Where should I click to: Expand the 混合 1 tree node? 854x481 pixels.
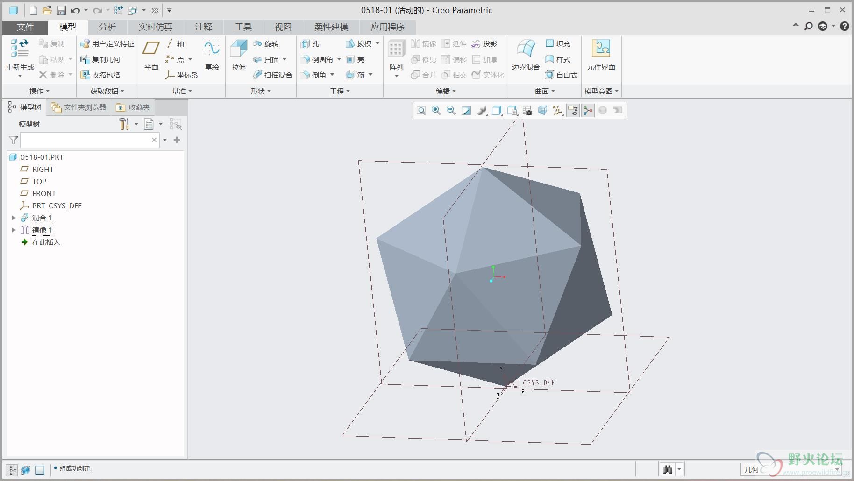[14, 218]
